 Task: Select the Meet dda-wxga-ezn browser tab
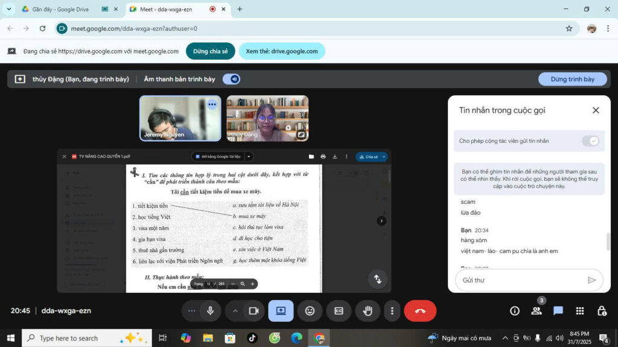click(x=170, y=9)
